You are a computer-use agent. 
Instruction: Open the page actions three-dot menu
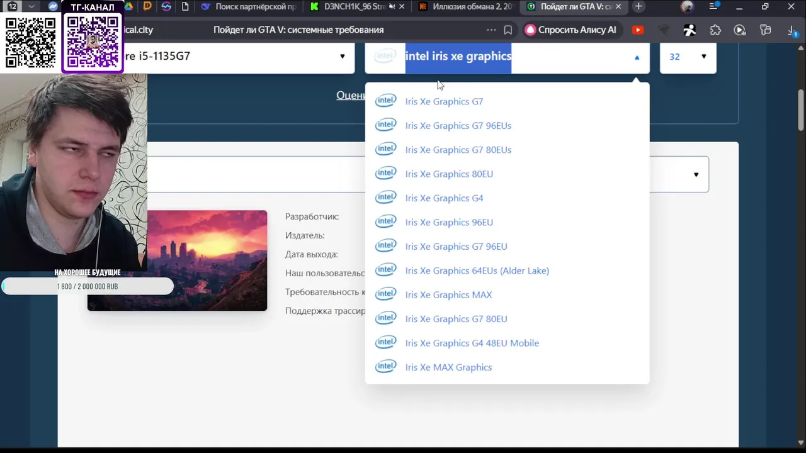click(x=491, y=30)
